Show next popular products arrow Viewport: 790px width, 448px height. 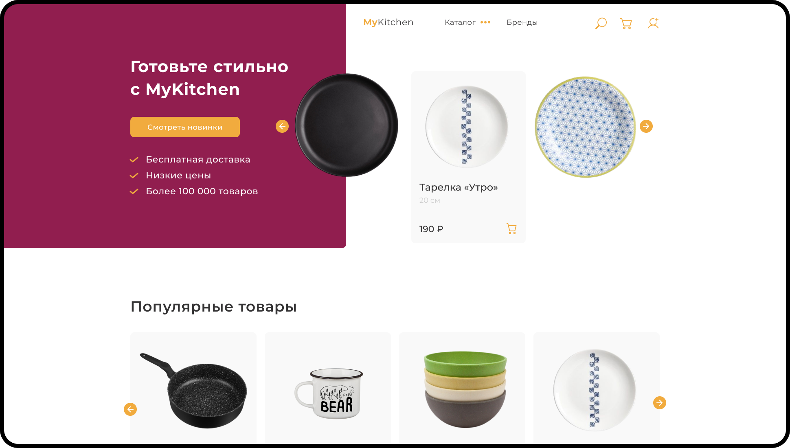pyautogui.click(x=660, y=403)
